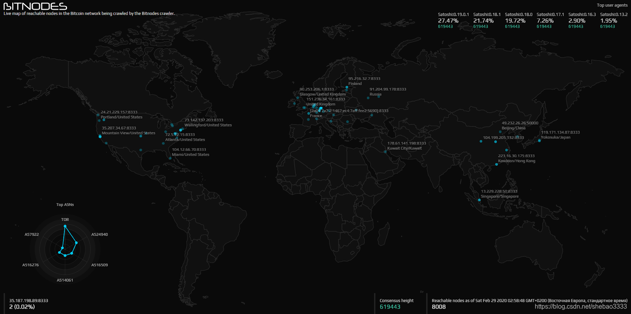Click the 104.199.205.132:8333 node address

tap(503, 137)
